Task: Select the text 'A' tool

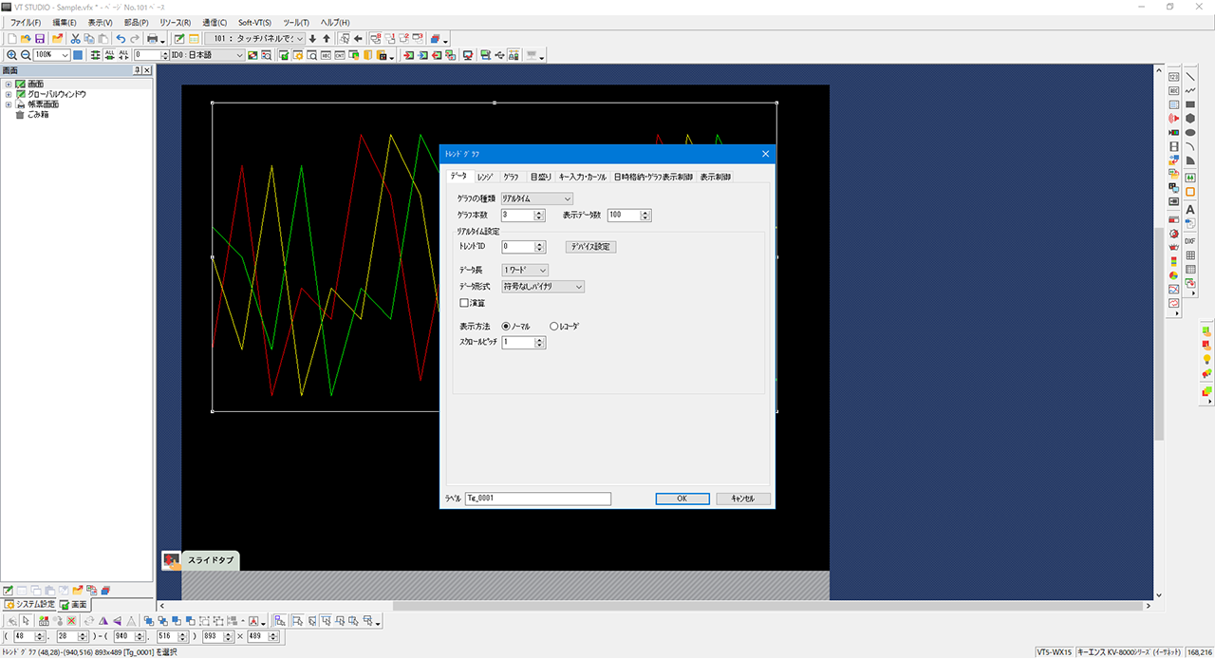Action: point(1190,209)
